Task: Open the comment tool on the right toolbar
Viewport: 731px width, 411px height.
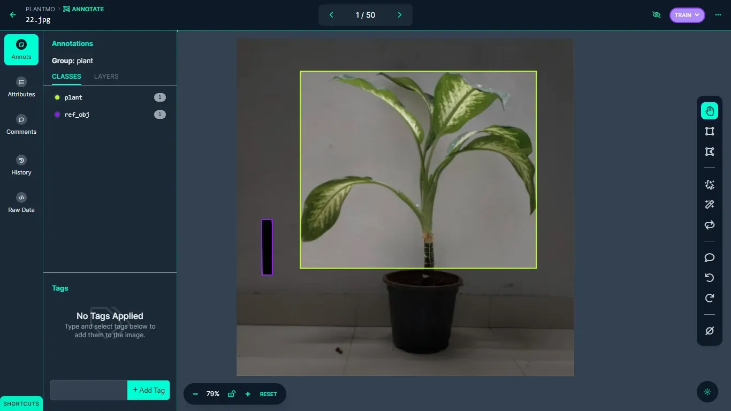Action: [709, 257]
